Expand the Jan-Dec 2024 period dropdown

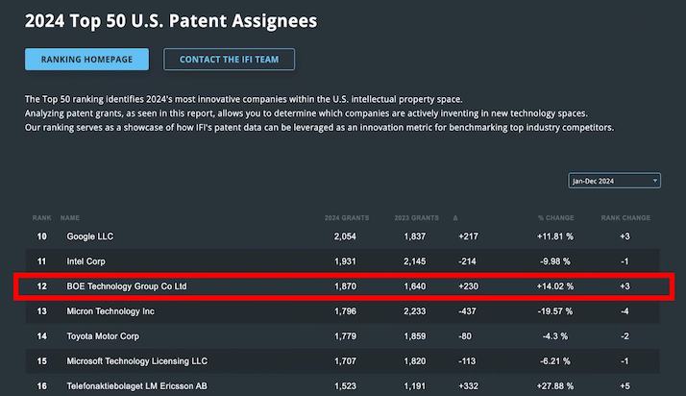click(614, 181)
